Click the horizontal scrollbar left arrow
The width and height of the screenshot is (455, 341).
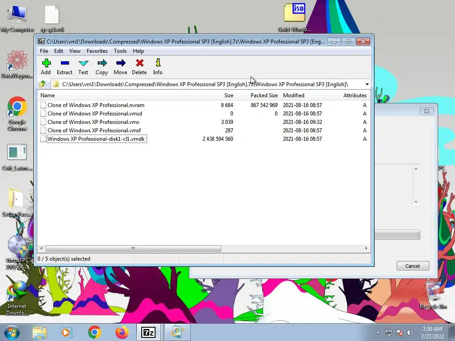pos(41,249)
